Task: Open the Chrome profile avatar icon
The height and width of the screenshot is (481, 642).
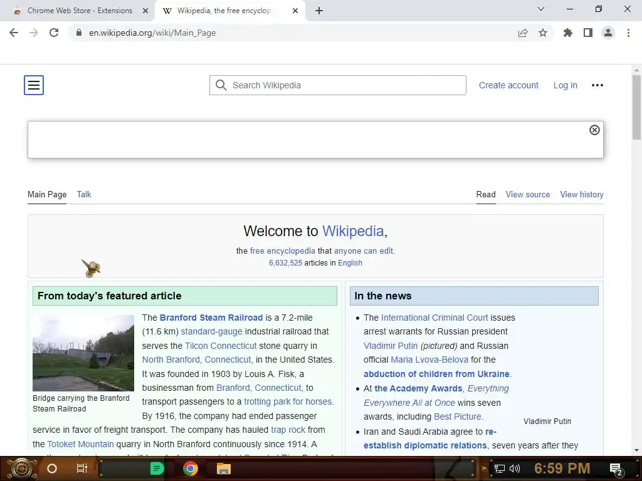Action: (x=608, y=33)
